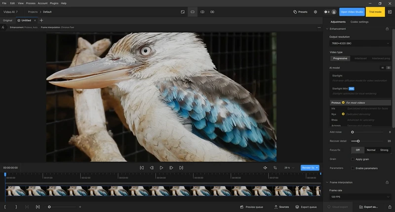The height and width of the screenshot is (212, 395).
Task: Select Interlaced prog. video type
Action: [381, 58]
